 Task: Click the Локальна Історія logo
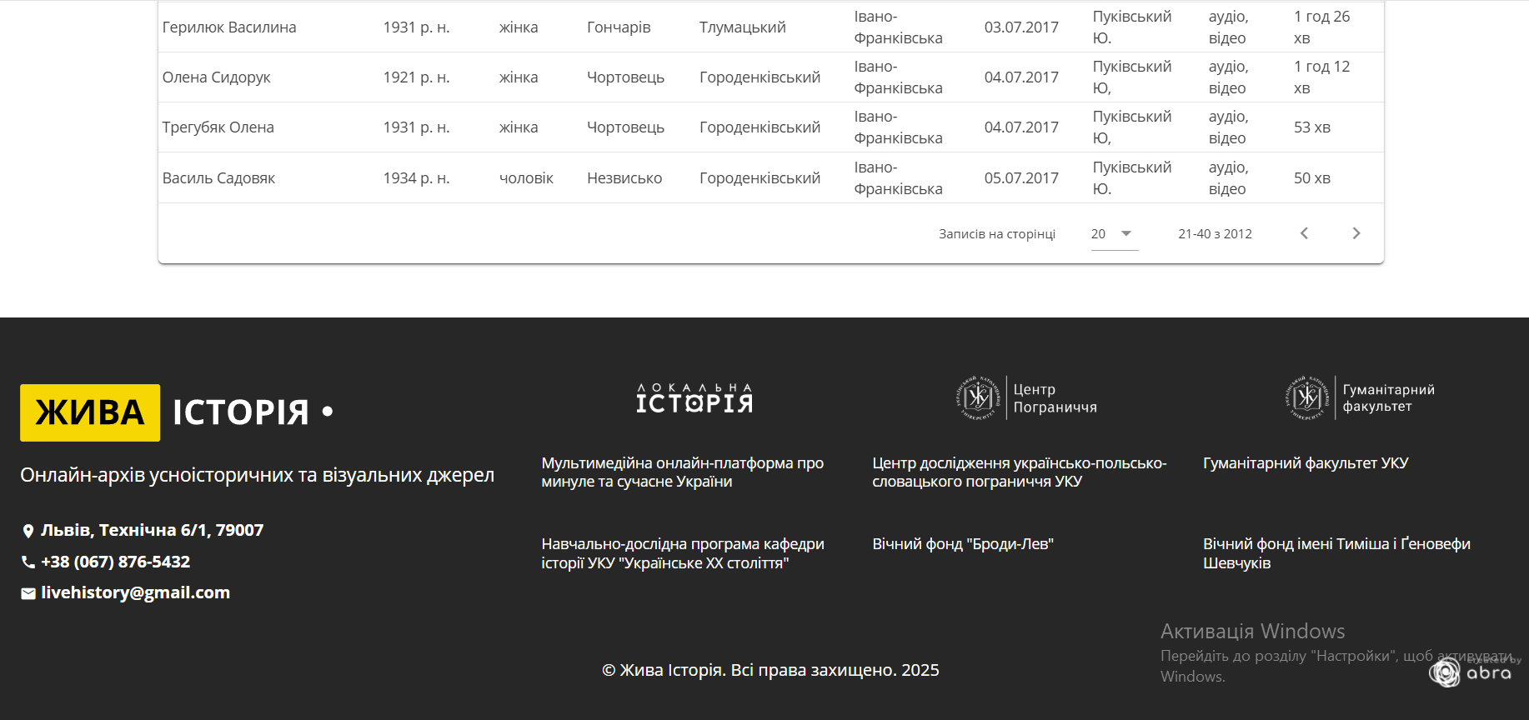(x=694, y=399)
